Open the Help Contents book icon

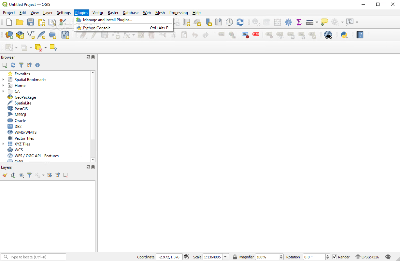(360, 35)
